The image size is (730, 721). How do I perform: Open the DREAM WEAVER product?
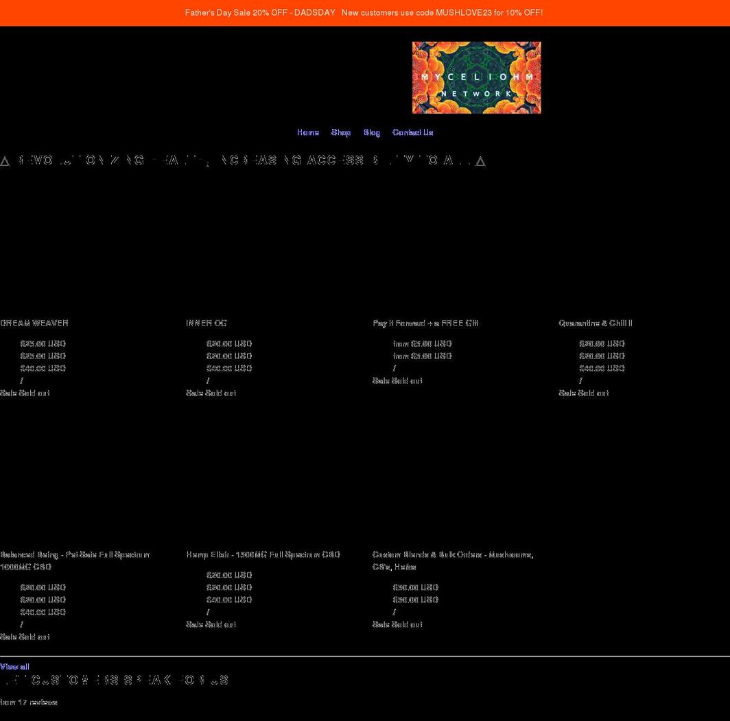[x=34, y=323]
